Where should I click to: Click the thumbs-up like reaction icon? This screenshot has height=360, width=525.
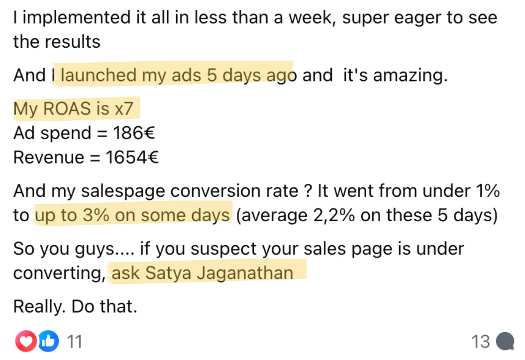[49, 341]
